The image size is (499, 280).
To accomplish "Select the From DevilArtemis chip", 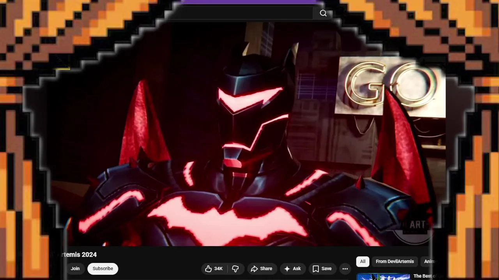I will (395, 261).
